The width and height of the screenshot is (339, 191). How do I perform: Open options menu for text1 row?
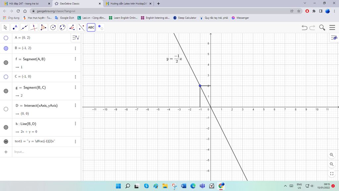(x=75, y=141)
